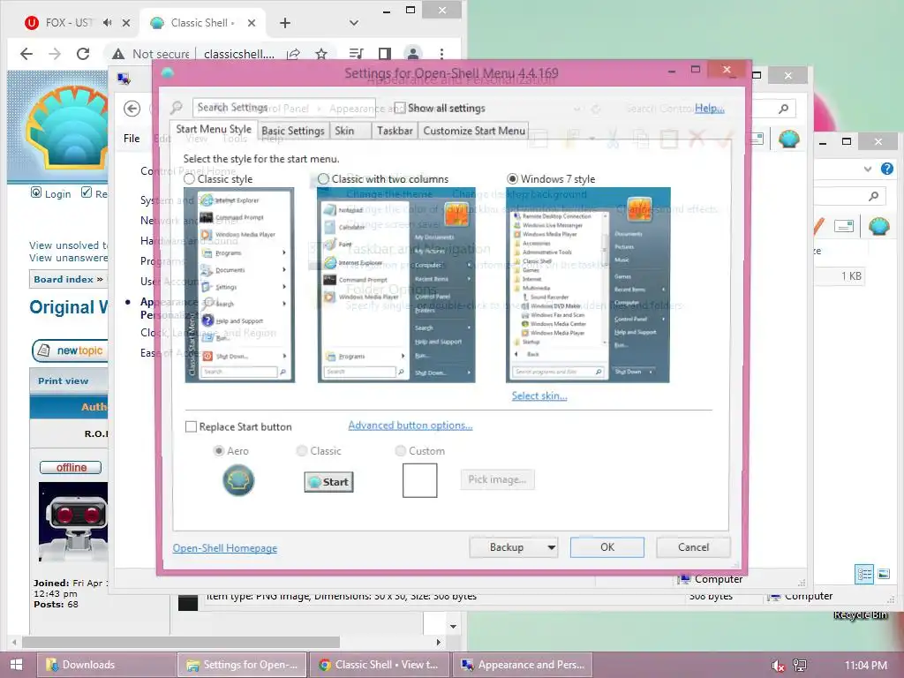Click properties card icon in Downloads toolbar
Image resolution: width=904 pixels, height=678 pixels.
pos(843,226)
